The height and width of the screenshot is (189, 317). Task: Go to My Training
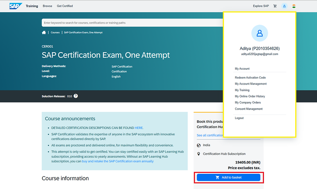(242, 90)
